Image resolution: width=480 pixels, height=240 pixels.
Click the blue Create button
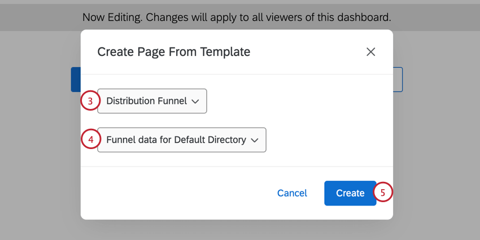point(350,193)
